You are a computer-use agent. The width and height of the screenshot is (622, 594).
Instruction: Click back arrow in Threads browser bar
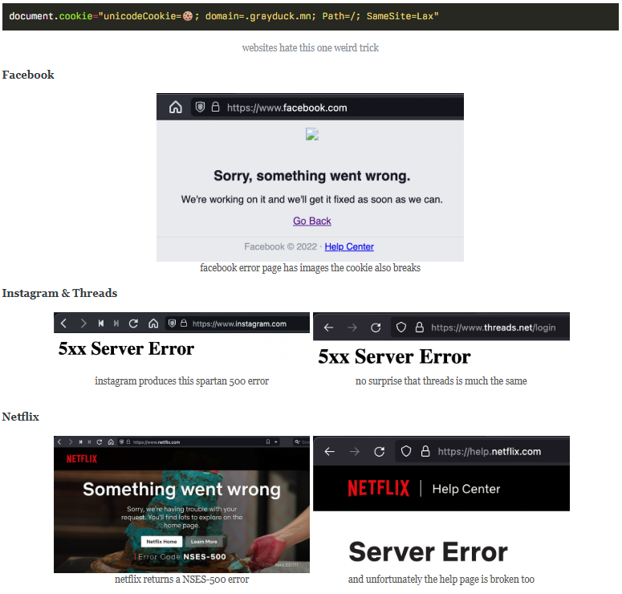(x=328, y=328)
